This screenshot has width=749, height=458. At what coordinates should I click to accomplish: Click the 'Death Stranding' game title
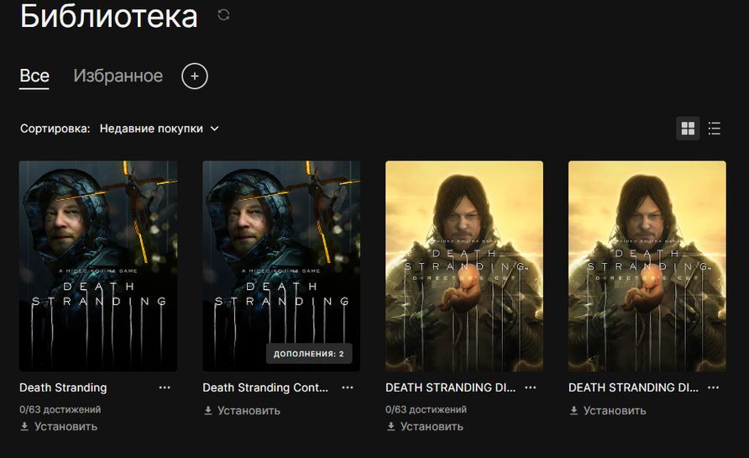[63, 387]
